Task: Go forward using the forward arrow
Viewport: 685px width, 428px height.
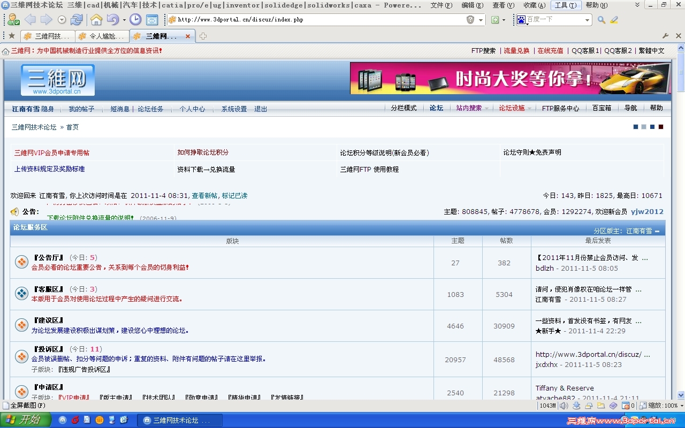Action: pos(47,20)
